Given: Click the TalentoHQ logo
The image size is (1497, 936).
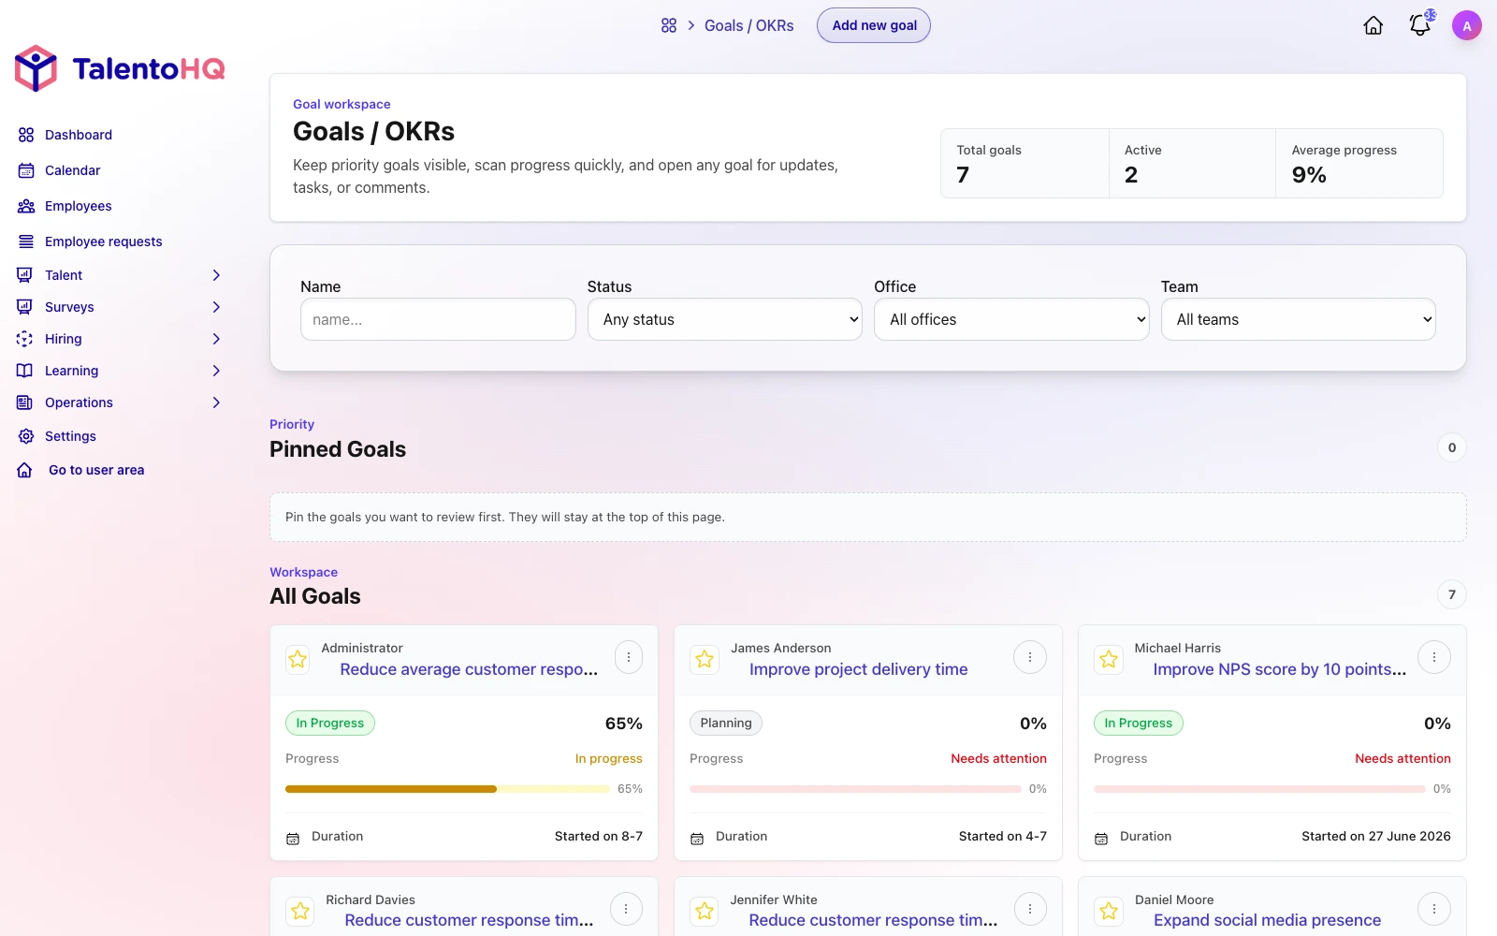Looking at the screenshot, I should pyautogui.click(x=120, y=68).
